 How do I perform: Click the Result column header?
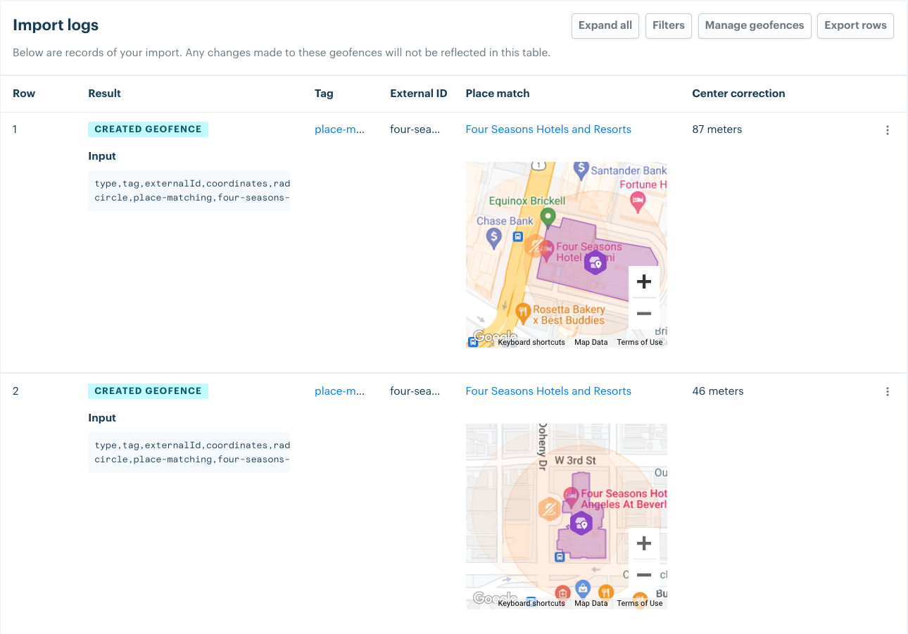[104, 94]
